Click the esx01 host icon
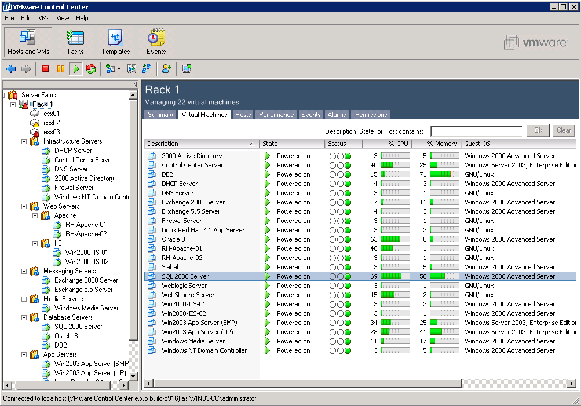The image size is (581, 406). 35,114
